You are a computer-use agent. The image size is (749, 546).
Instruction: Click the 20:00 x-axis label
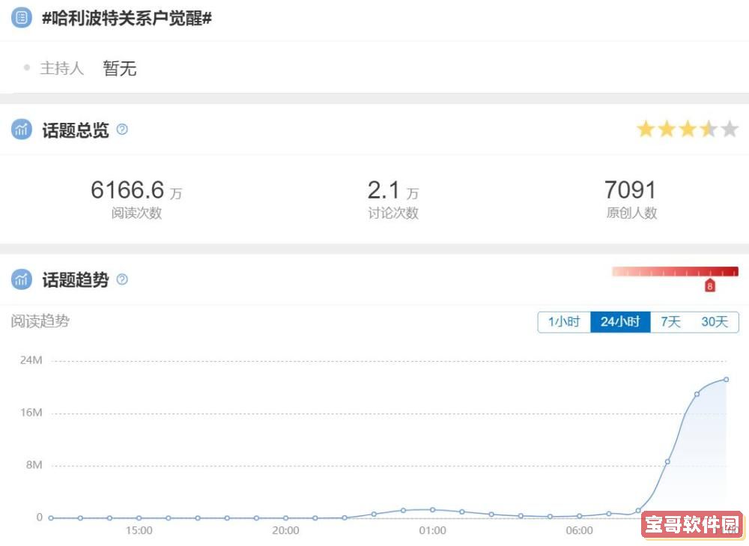click(285, 530)
